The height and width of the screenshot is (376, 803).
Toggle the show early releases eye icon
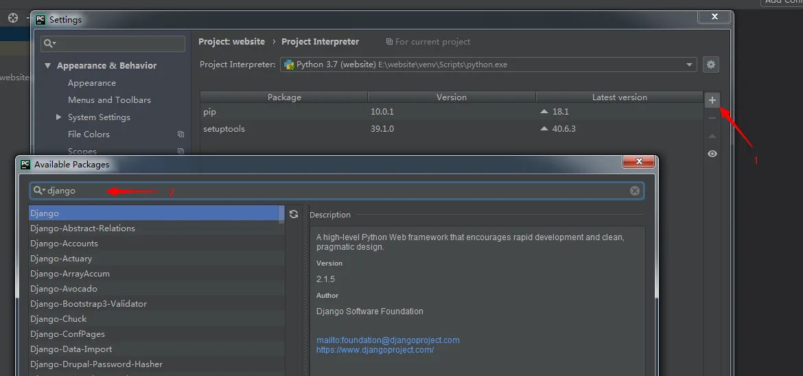(x=712, y=154)
